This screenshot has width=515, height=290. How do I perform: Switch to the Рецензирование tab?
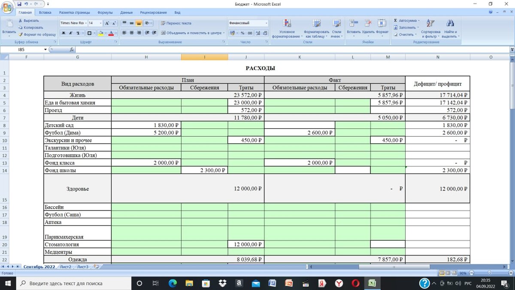tap(154, 13)
